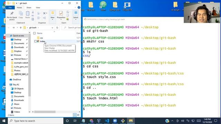Click the Git Bash terminal prompt line
Viewport: 221px width, 124px height.
pyautogui.click(x=129, y=109)
